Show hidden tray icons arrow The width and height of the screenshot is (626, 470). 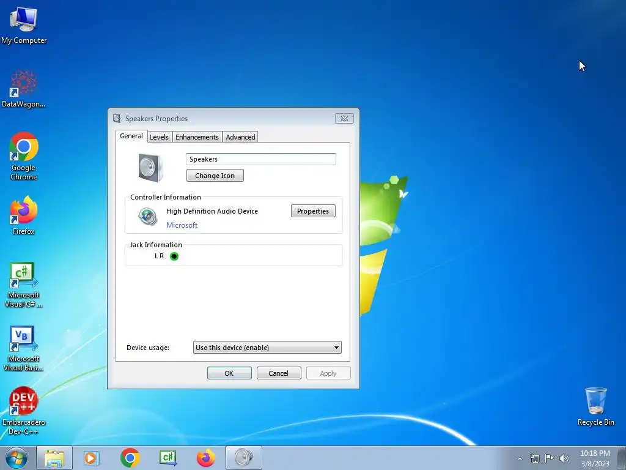pos(520,458)
